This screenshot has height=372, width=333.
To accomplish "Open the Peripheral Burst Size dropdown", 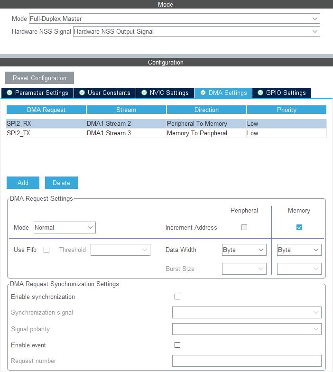I will pyautogui.click(x=244, y=269).
